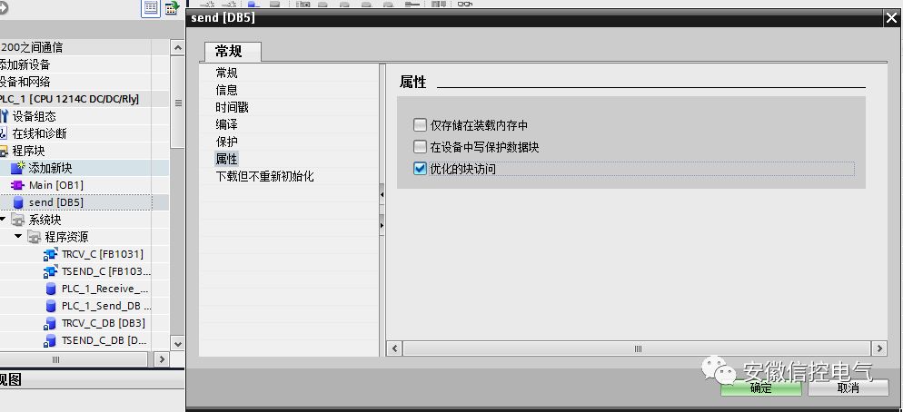The width and height of the screenshot is (903, 412).
Task: Select TRCV_C [FB1031] in project tree
Action: (103, 254)
